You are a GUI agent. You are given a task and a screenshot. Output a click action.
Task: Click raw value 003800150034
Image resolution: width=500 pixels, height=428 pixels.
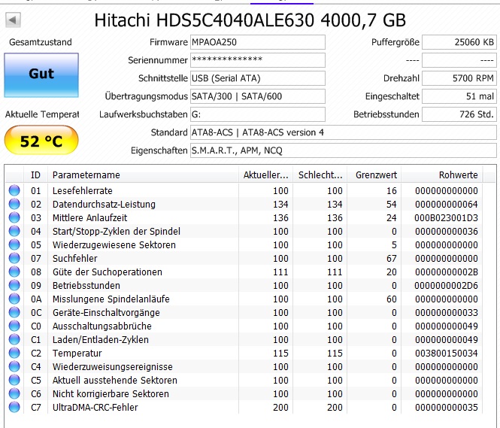click(447, 354)
